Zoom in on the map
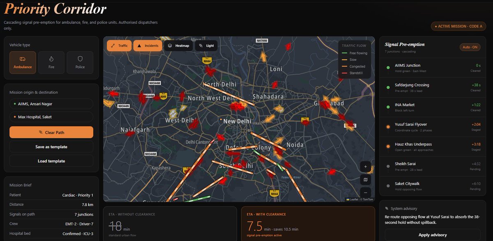493x241 pixels. pyautogui.click(x=366, y=166)
